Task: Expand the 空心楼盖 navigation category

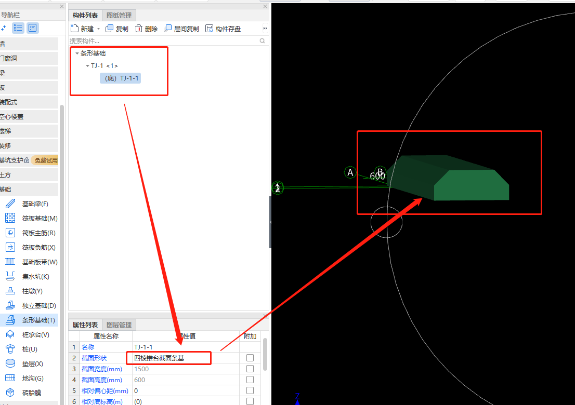Action: pos(29,116)
